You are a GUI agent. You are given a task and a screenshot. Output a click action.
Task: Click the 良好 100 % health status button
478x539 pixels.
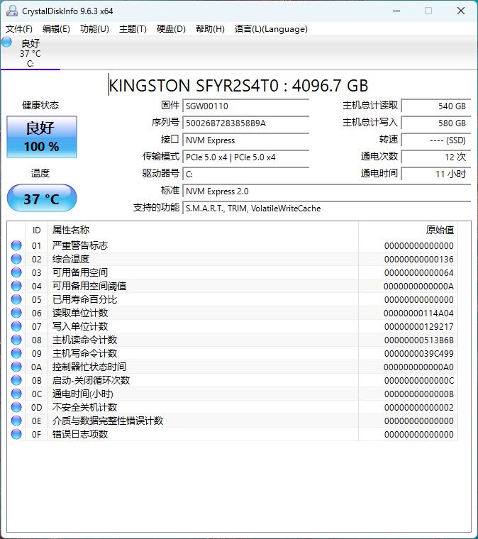point(42,137)
